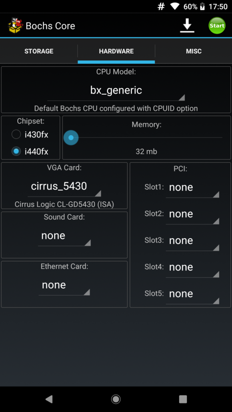Click the download arrow icon
This screenshot has width=232, height=412.
coord(187,26)
